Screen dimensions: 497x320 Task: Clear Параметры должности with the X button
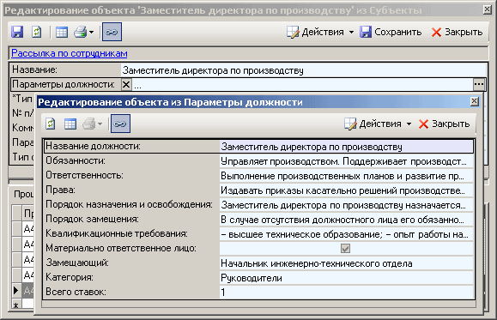click(x=126, y=85)
